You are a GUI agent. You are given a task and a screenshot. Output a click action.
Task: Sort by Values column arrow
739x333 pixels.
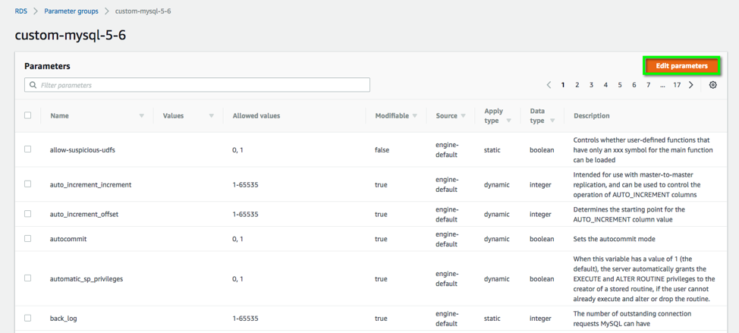click(x=211, y=116)
